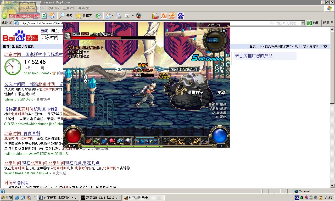
Task: Click the padlock icon in system tray
Action: point(320,198)
